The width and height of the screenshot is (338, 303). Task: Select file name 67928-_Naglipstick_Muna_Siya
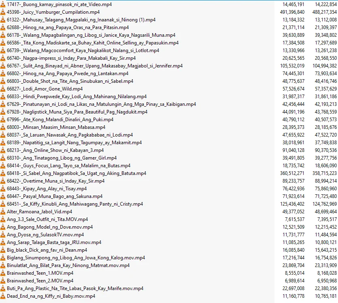click(77, 112)
